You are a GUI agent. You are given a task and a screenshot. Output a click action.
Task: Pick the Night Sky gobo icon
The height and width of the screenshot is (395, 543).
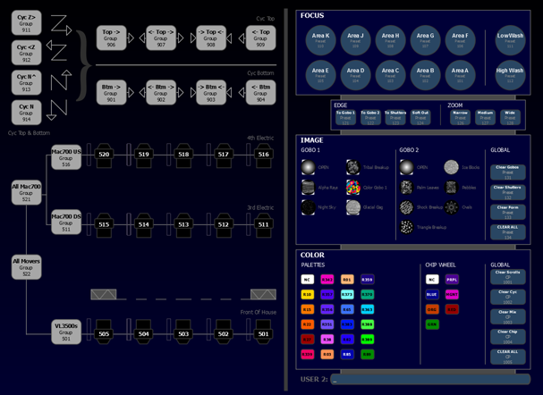(x=310, y=207)
